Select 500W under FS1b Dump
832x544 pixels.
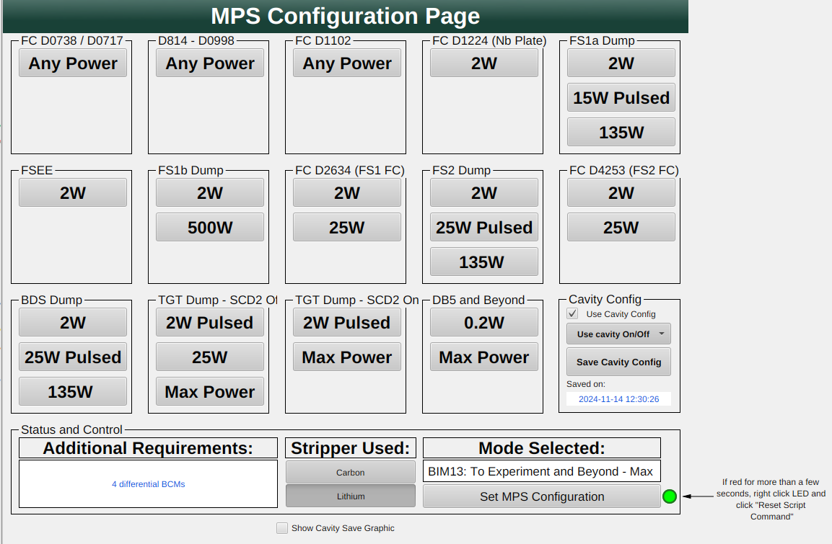point(209,228)
